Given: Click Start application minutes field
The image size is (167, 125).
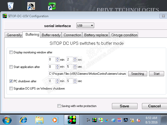Looking at the screenshot, I should tap(52, 67).
